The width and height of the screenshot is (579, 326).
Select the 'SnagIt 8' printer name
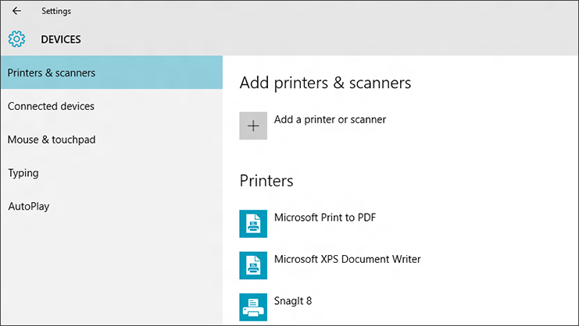pos(293,300)
